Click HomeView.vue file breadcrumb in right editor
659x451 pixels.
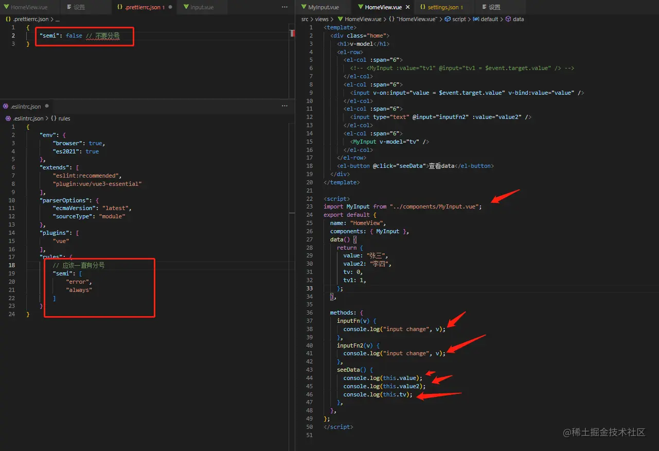point(360,19)
